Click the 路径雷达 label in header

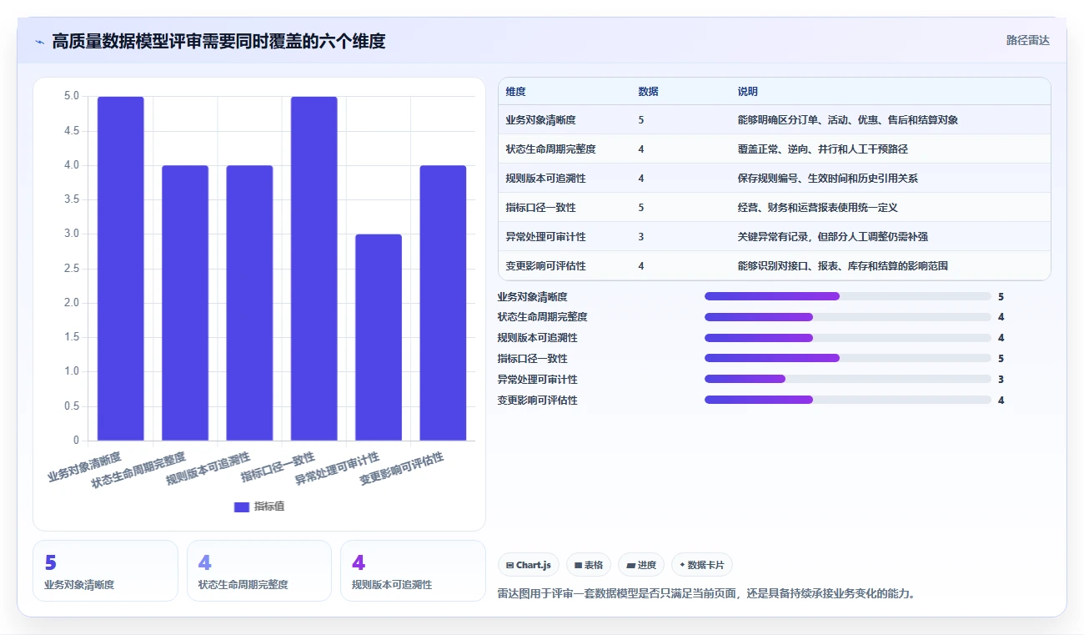[x=1027, y=40]
